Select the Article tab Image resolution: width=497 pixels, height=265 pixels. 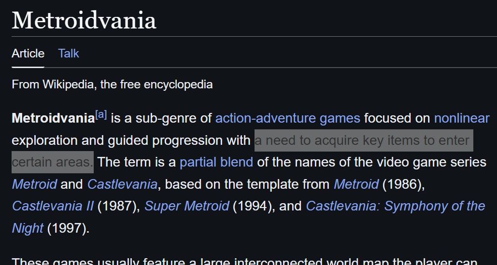[28, 54]
